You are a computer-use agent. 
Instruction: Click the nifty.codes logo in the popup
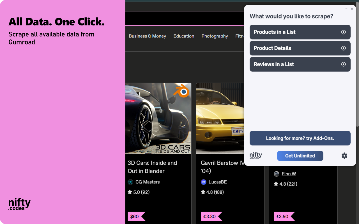[x=256, y=156]
